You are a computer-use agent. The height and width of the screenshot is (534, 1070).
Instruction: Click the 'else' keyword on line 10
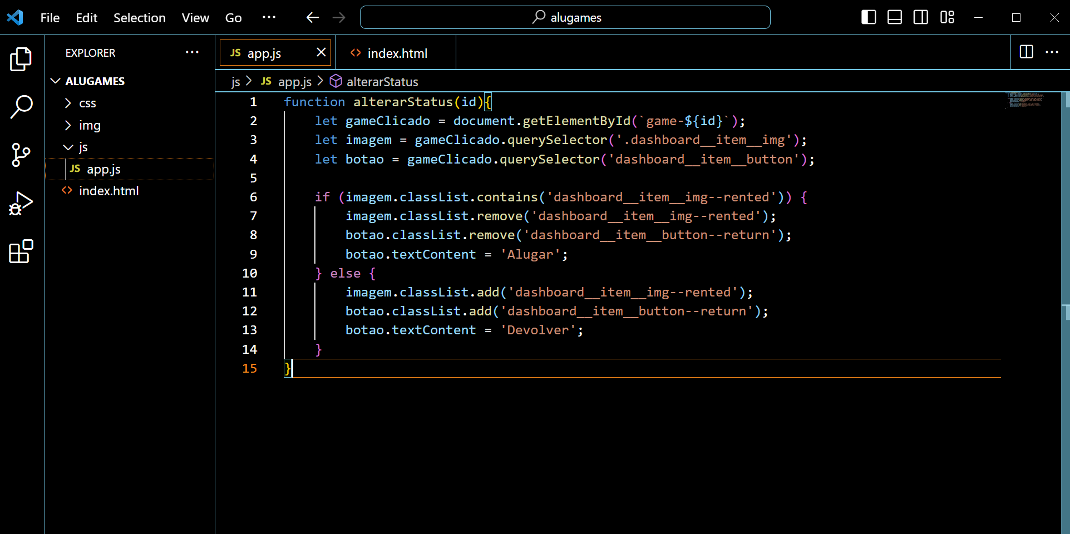(x=345, y=273)
